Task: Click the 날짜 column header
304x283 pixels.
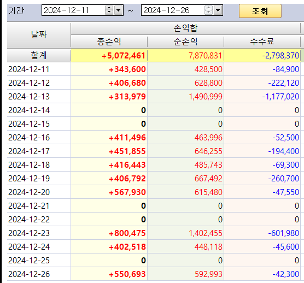Action: click(x=39, y=35)
